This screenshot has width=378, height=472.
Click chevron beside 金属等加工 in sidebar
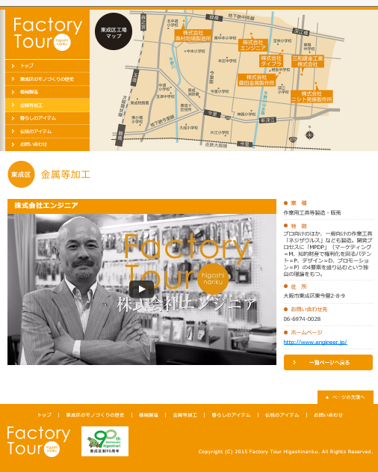click(x=13, y=105)
